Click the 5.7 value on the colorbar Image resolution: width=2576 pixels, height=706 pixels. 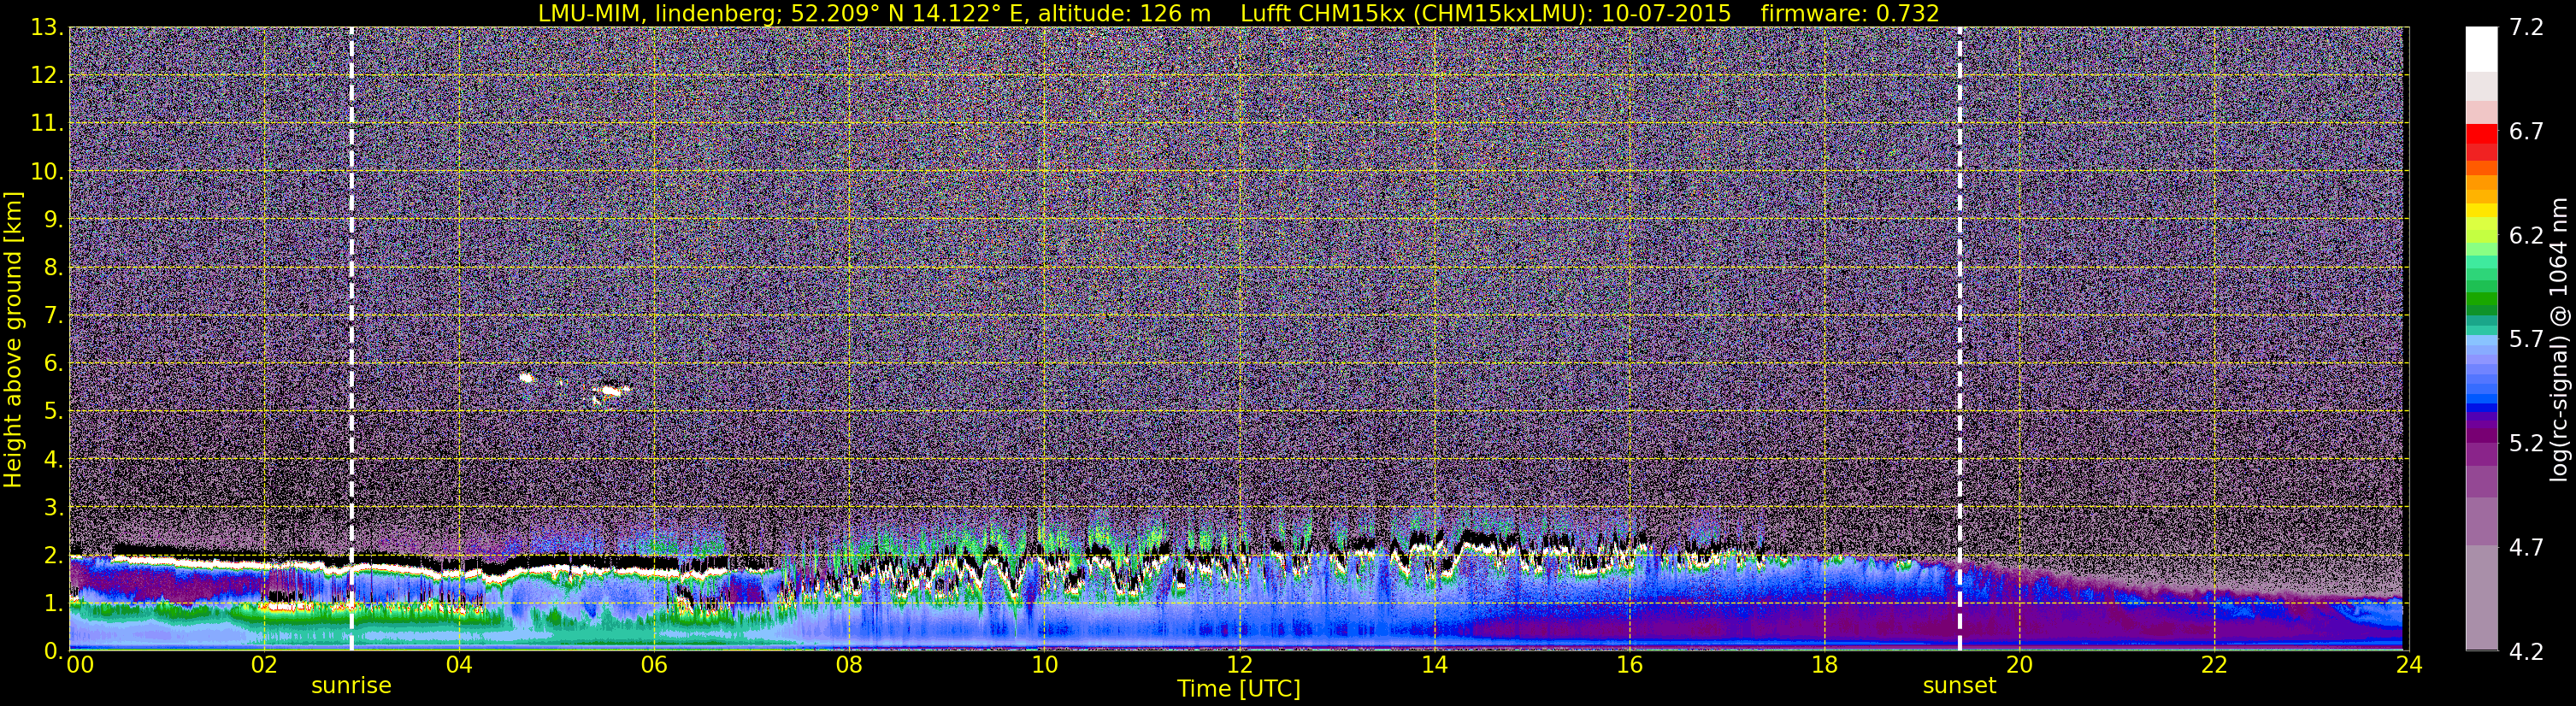[2526, 339]
